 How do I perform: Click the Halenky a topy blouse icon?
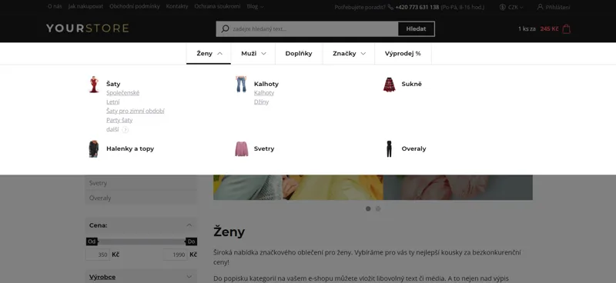pyautogui.click(x=93, y=148)
